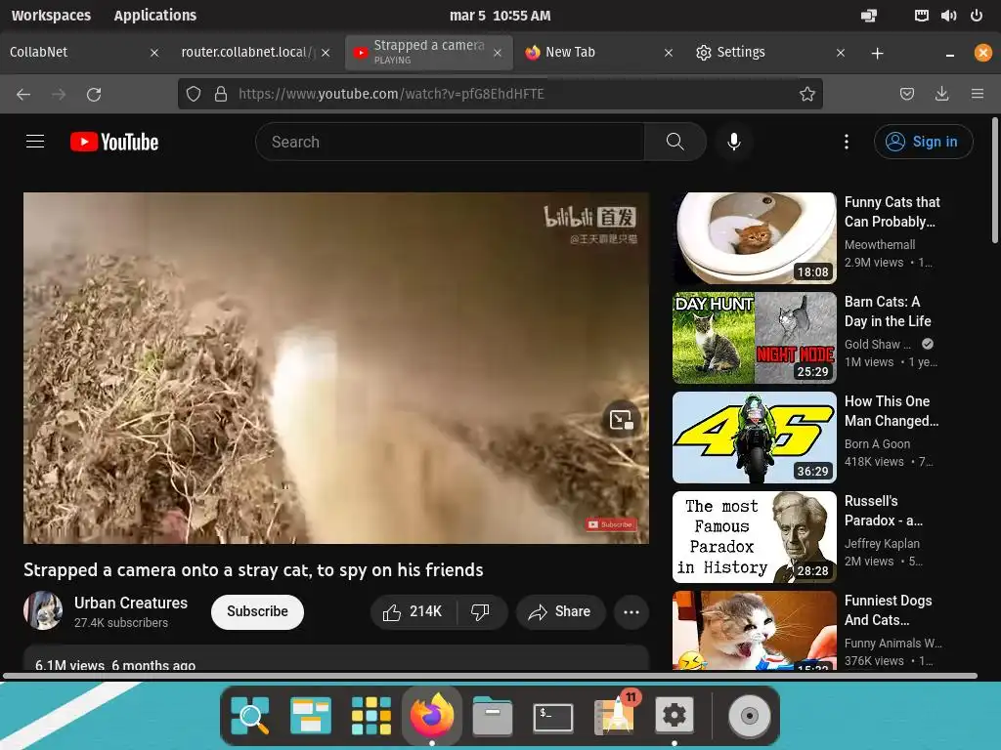Open Funniest Dogs And Cats thumbnail
1001x750 pixels.
[755, 630]
